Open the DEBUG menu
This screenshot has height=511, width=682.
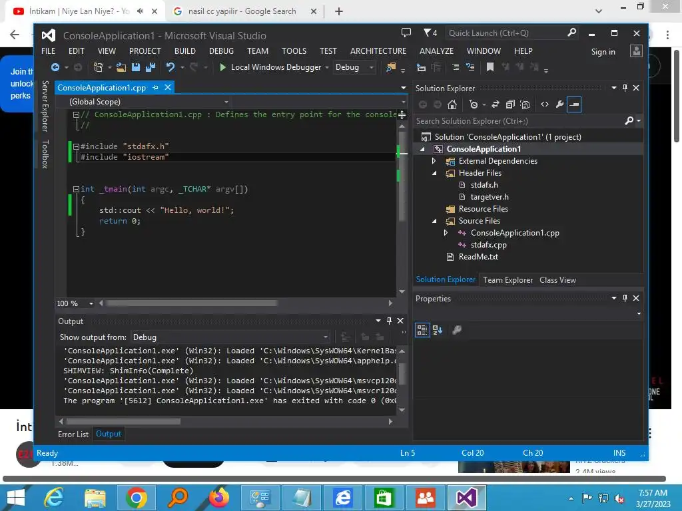pyautogui.click(x=221, y=51)
